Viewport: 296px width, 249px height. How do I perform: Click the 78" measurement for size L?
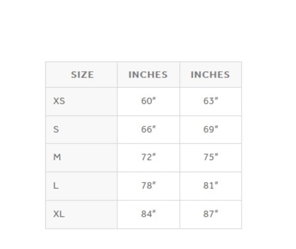pos(149,185)
